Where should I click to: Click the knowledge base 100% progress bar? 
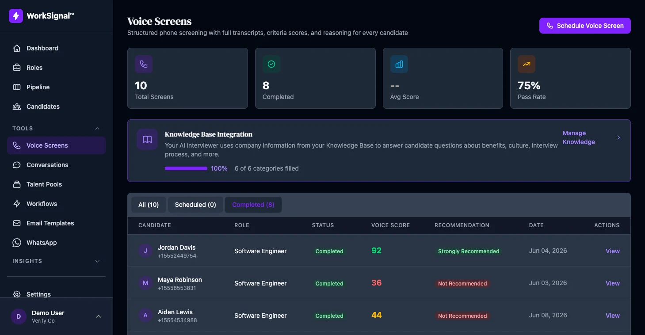[x=186, y=168]
